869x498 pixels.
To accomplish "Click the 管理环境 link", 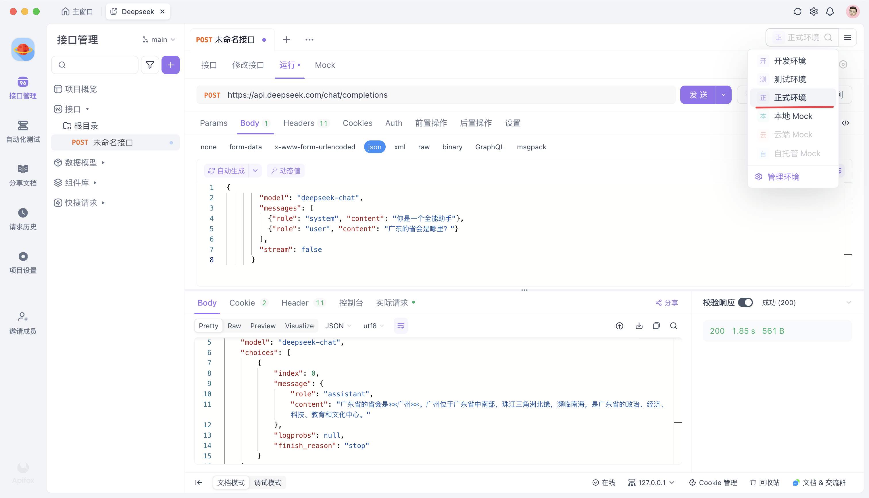I will (783, 177).
